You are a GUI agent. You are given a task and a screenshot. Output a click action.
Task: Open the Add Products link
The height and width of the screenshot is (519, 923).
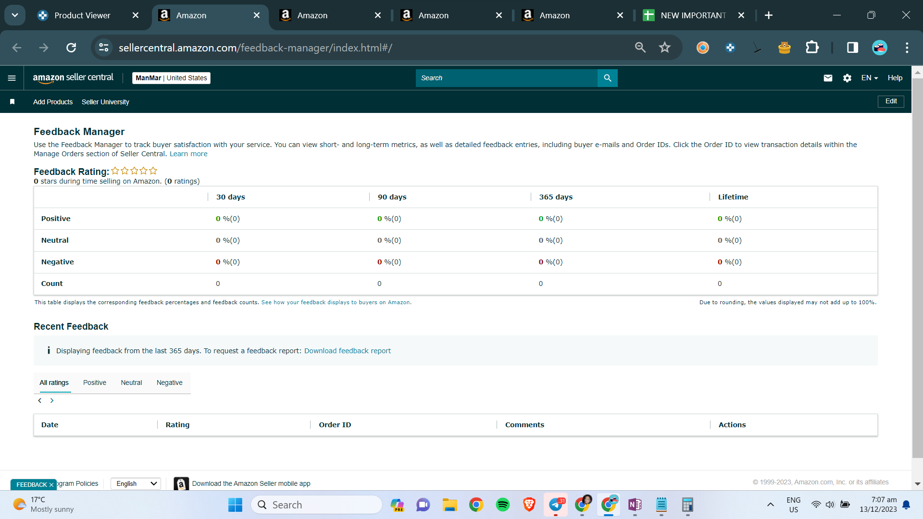click(x=53, y=102)
